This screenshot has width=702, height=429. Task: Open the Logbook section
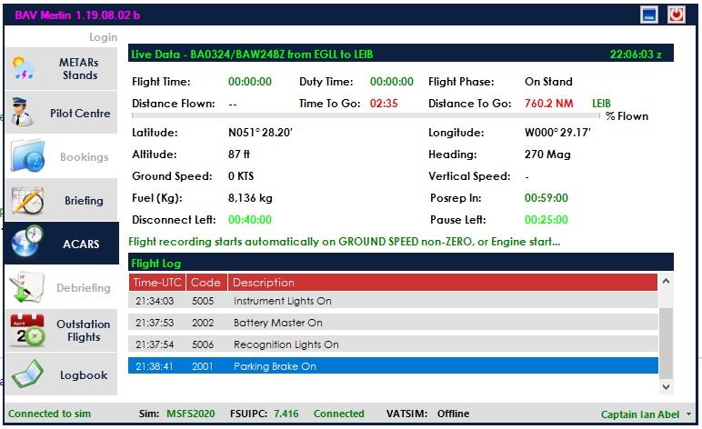coord(61,374)
